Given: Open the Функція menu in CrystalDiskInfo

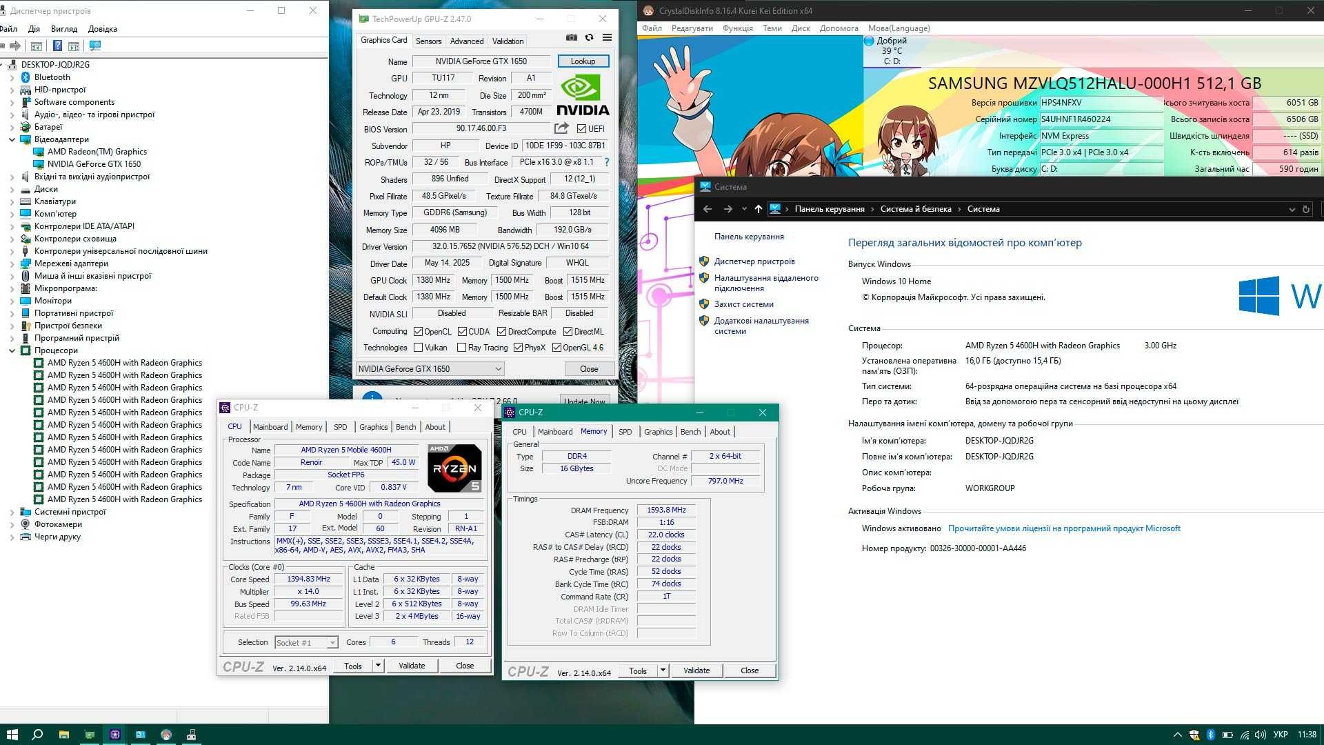Looking at the screenshot, I should click(x=737, y=28).
